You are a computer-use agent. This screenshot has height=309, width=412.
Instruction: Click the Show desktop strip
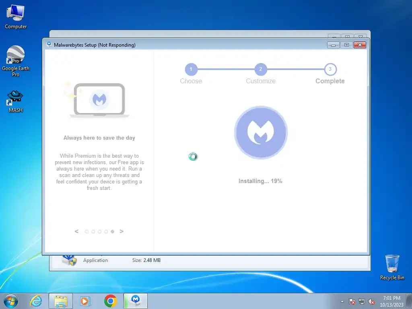409,301
